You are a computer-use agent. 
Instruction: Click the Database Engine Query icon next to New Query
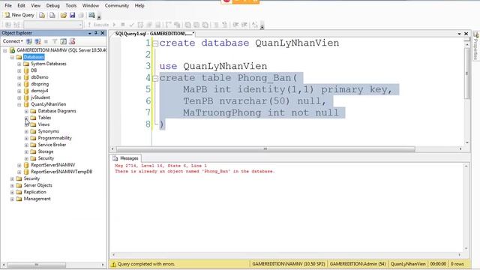[42, 15]
